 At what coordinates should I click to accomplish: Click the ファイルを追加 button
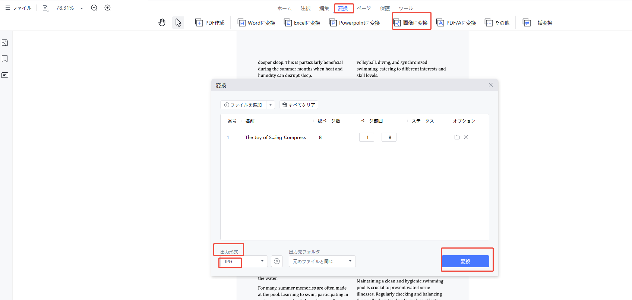click(243, 105)
